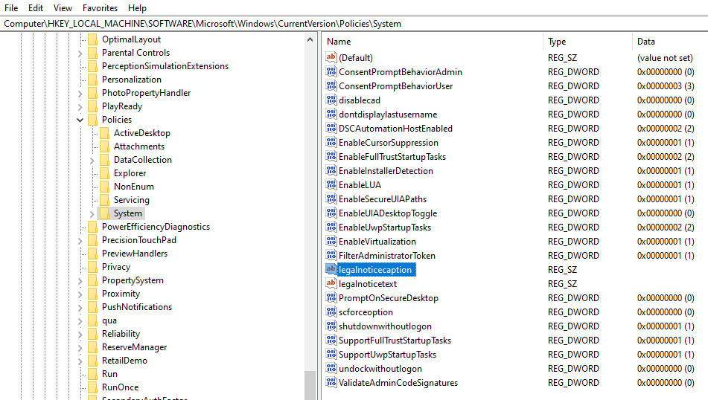Select the Personalization key
Viewport: 708px width, 400px height.
point(131,80)
